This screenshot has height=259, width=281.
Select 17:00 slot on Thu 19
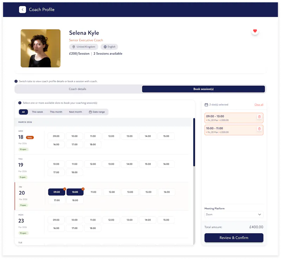pos(56,172)
